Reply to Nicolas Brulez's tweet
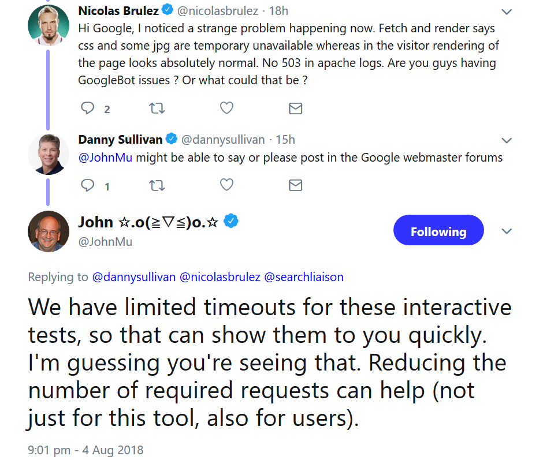Screen dimensions: 543x460 pos(87,108)
